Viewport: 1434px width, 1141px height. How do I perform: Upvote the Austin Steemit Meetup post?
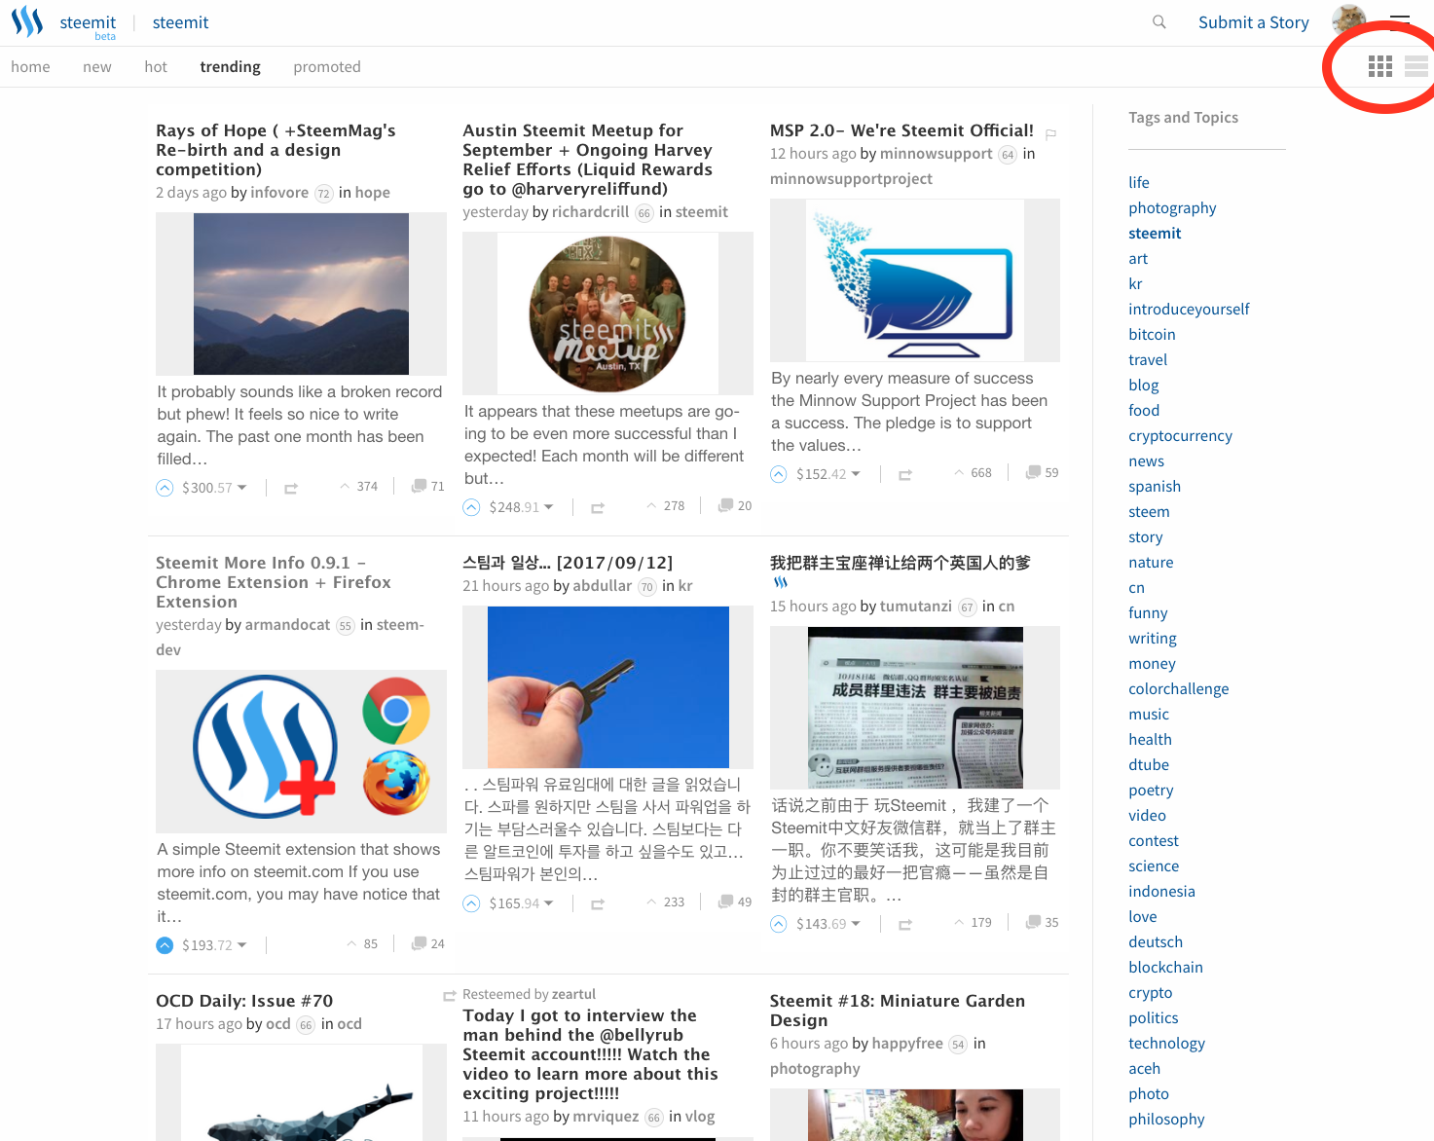tap(471, 506)
